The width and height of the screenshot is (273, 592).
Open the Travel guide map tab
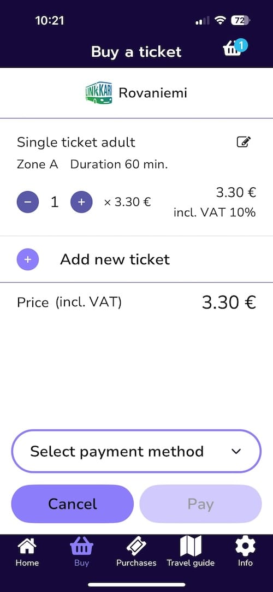191,552
